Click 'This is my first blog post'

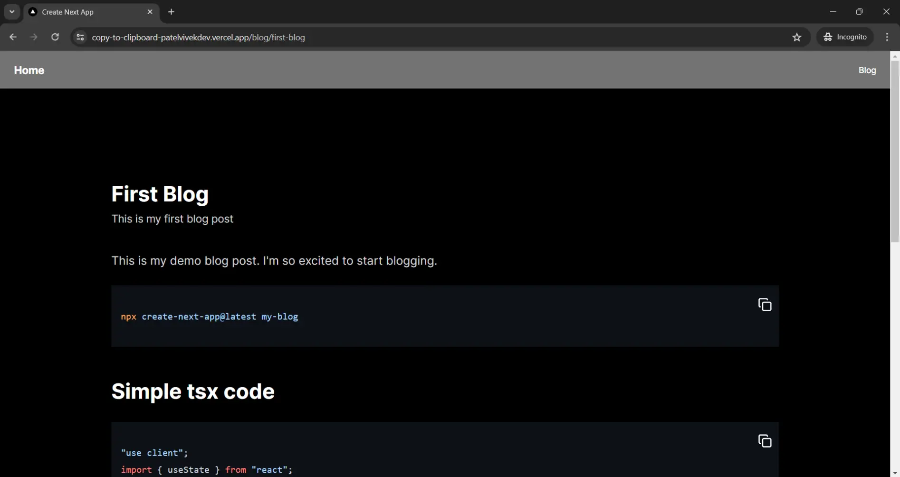(x=172, y=219)
